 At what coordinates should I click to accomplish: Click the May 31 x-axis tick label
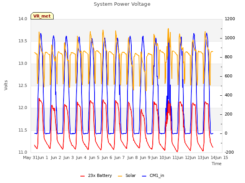tap(30, 157)
